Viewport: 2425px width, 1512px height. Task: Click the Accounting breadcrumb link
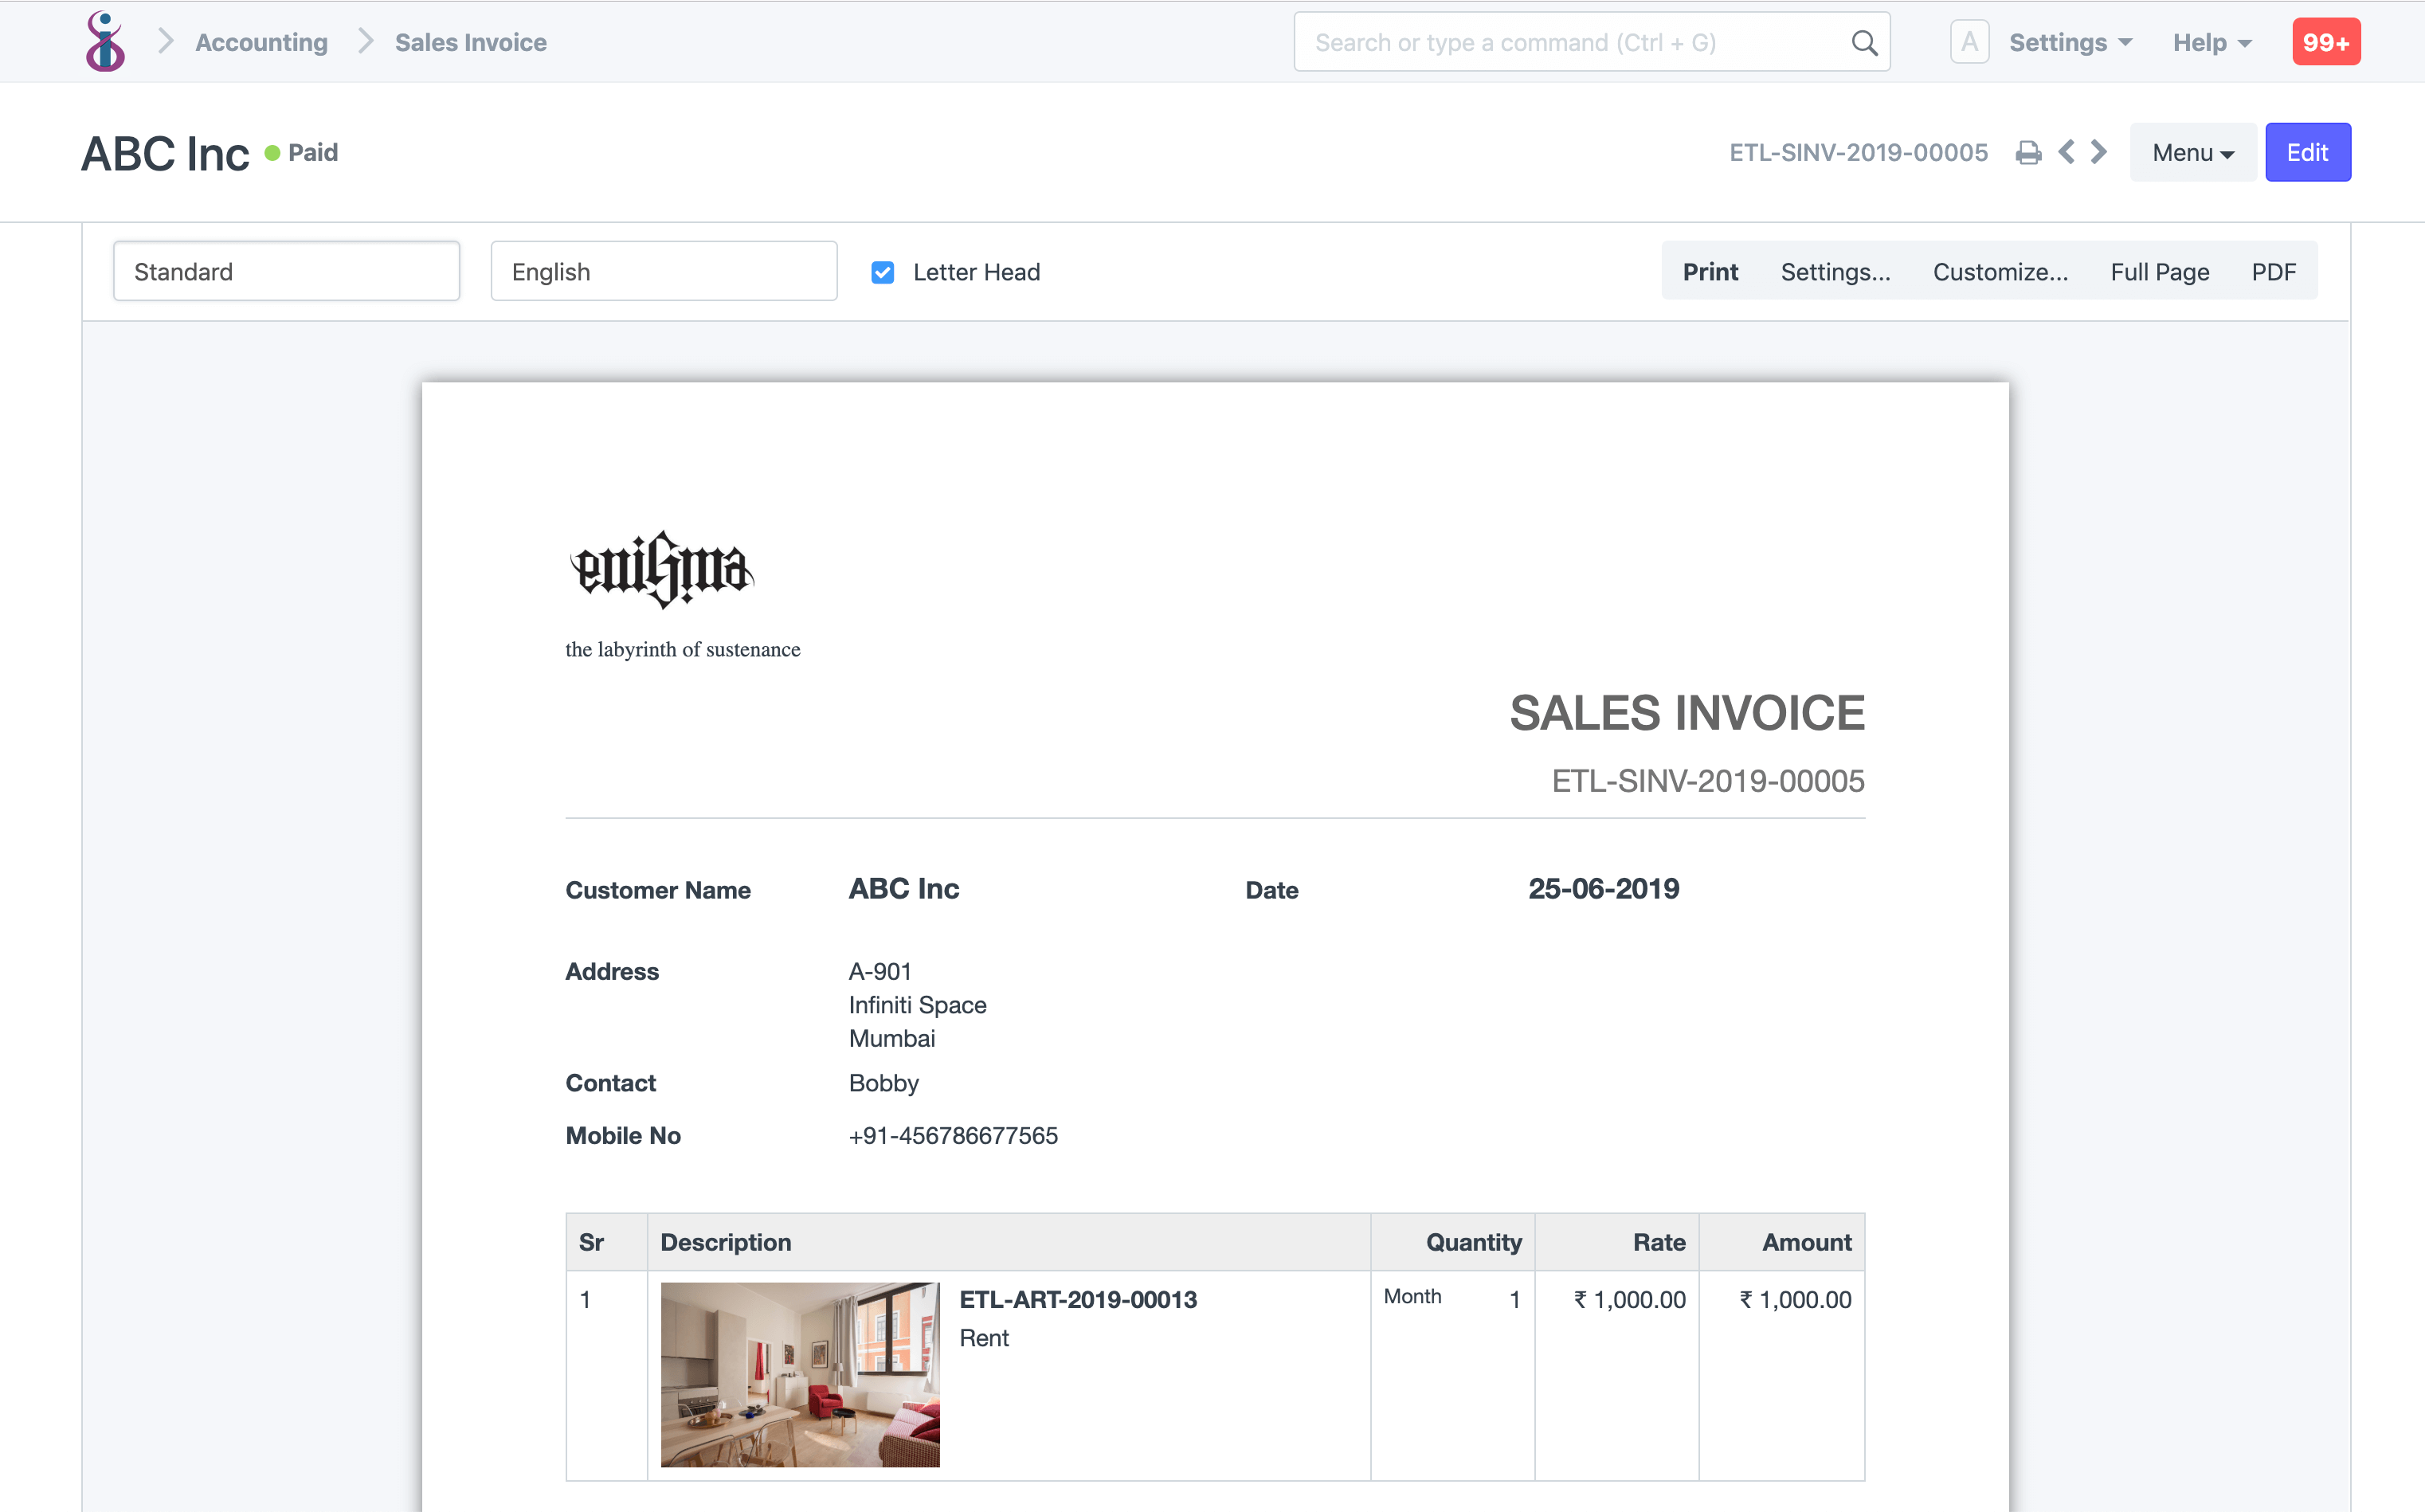[261, 40]
